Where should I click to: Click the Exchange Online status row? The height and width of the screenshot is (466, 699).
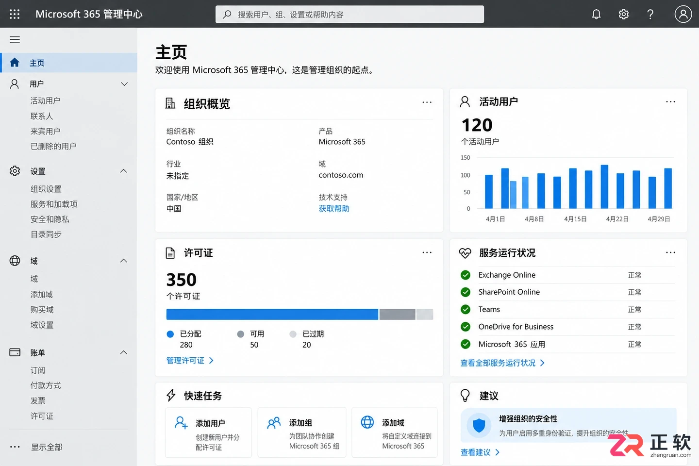(567, 275)
